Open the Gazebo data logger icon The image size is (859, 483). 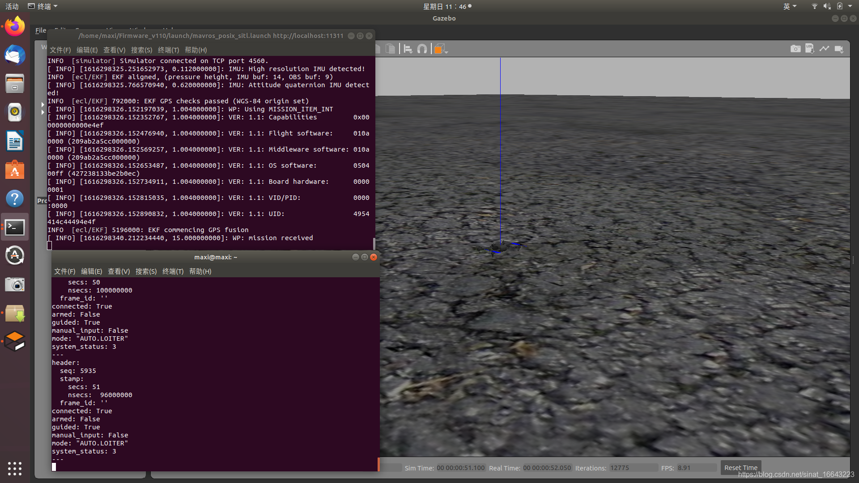[x=809, y=49]
